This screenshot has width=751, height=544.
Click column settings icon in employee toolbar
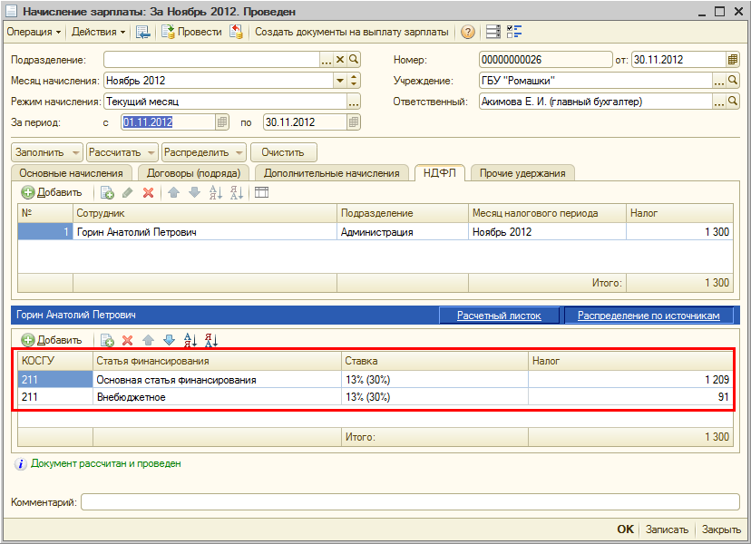(261, 192)
